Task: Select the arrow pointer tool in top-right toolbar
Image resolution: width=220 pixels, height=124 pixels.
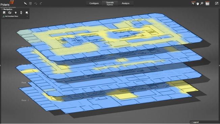Action: click(x=193, y=3)
